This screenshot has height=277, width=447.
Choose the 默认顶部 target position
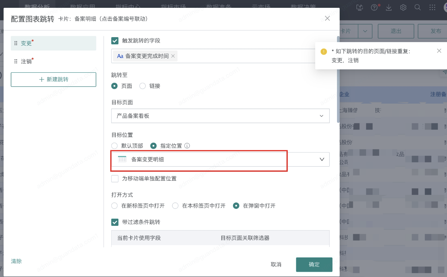click(x=115, y=146)
